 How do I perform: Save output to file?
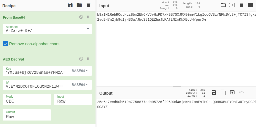coord(214,93)
